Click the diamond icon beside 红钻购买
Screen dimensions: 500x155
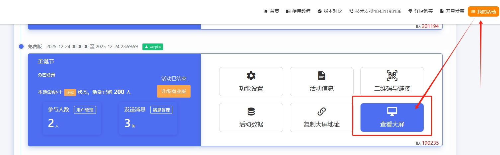tap(410, 11)
